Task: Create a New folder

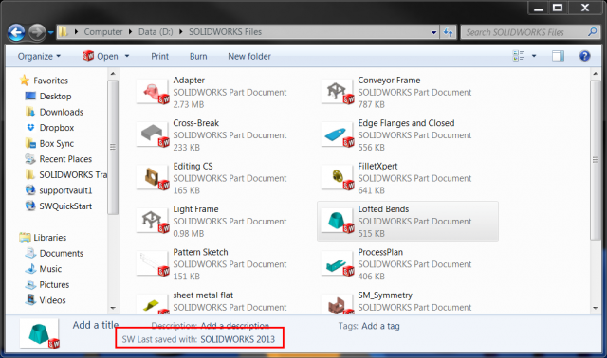Action: click(249, 57)
